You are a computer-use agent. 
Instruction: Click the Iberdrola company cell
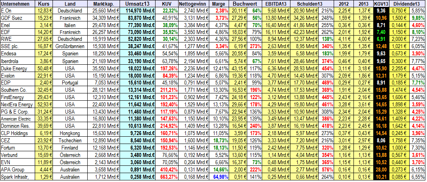[18, 61]
